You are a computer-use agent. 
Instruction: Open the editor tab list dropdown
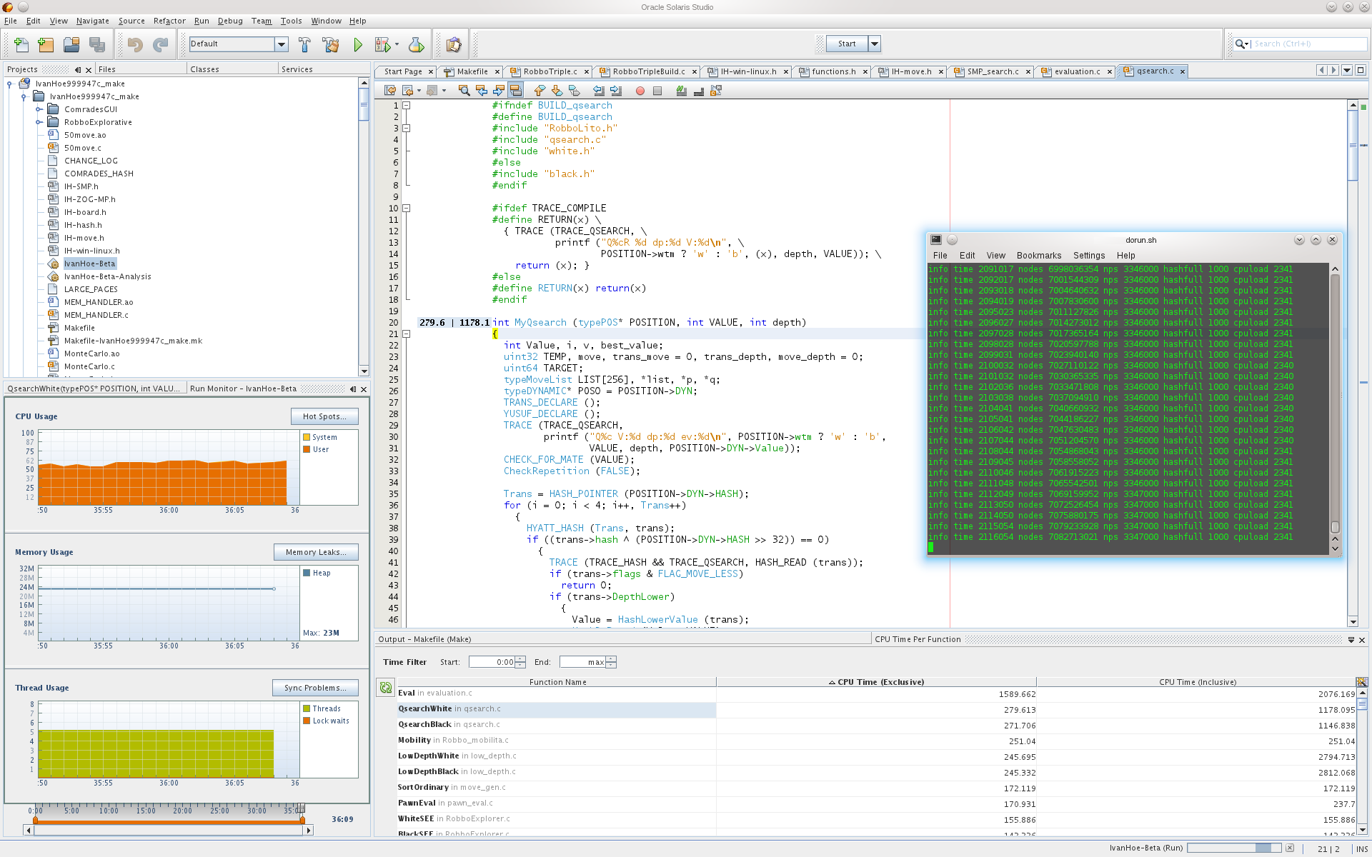click(x=1347, y=70)
